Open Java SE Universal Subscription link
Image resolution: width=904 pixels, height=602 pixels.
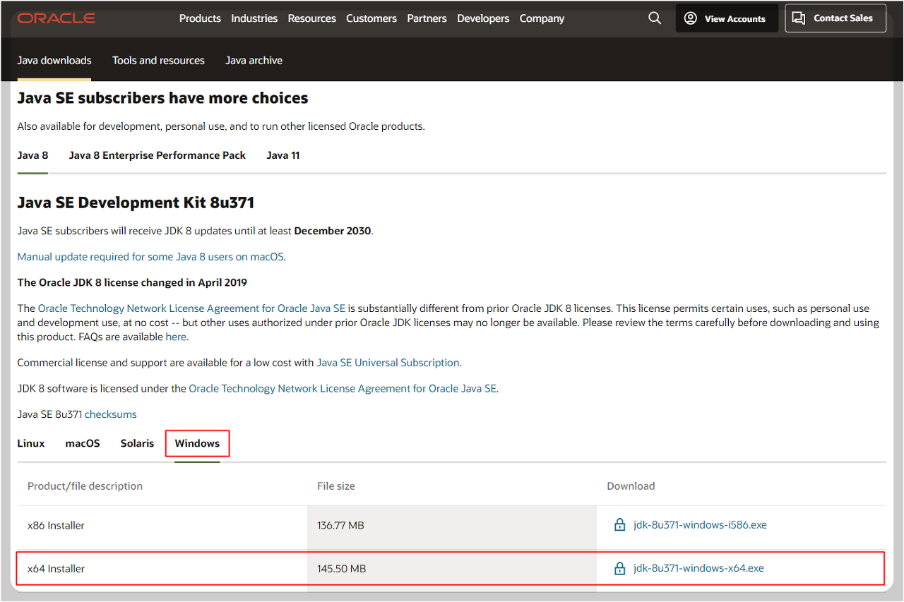[388, 363]
